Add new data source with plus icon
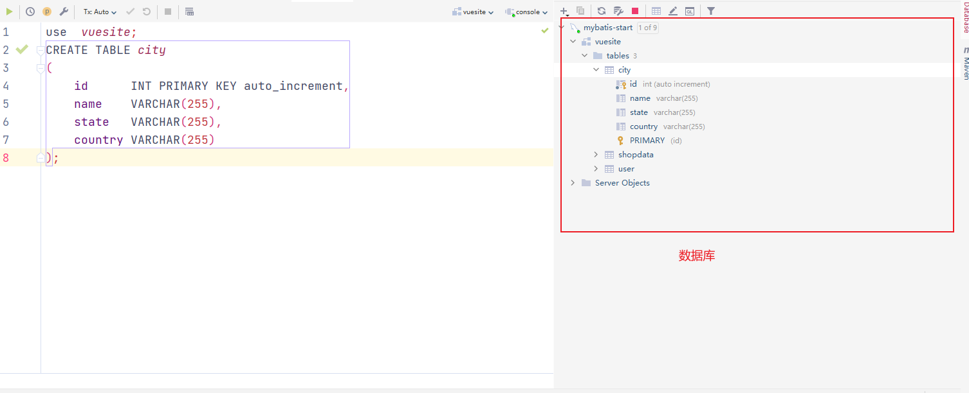Screen dimensions: 969x393 click(564, 11)
